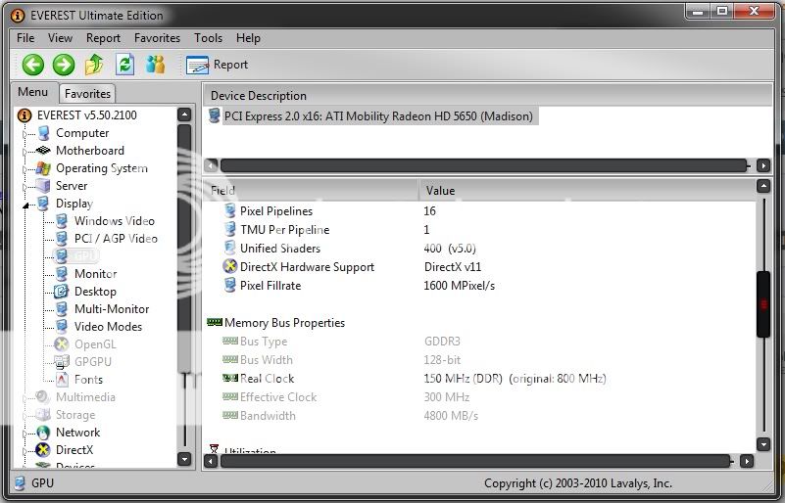Open the File menu

pos(25,38)
